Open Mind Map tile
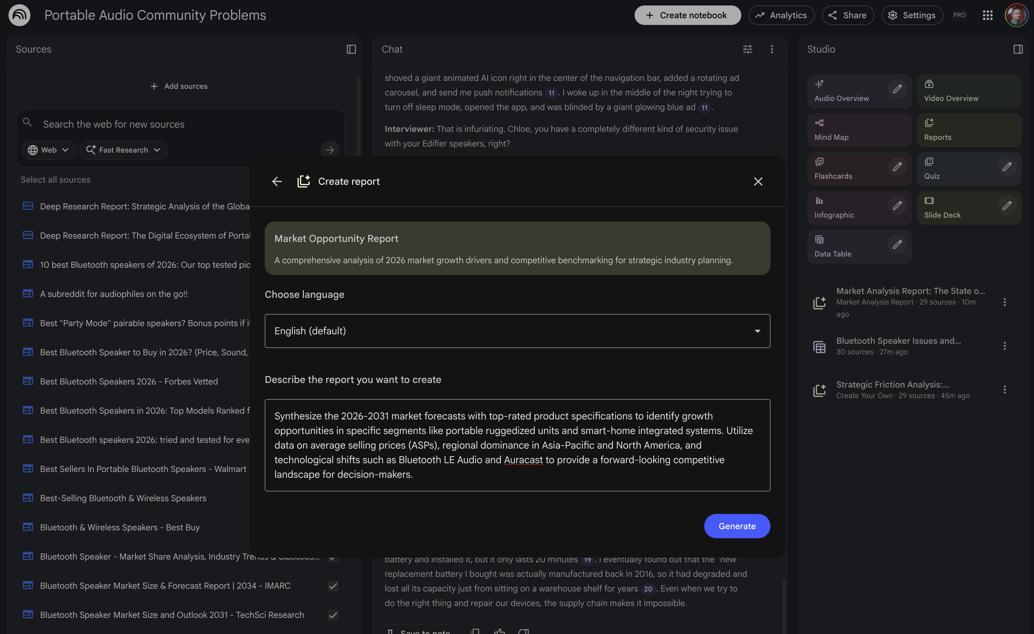 coord(859,130)
